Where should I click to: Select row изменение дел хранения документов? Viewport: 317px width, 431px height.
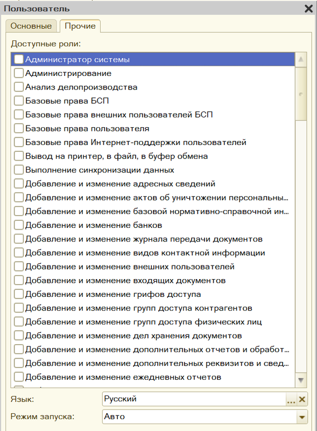[153, 335]
